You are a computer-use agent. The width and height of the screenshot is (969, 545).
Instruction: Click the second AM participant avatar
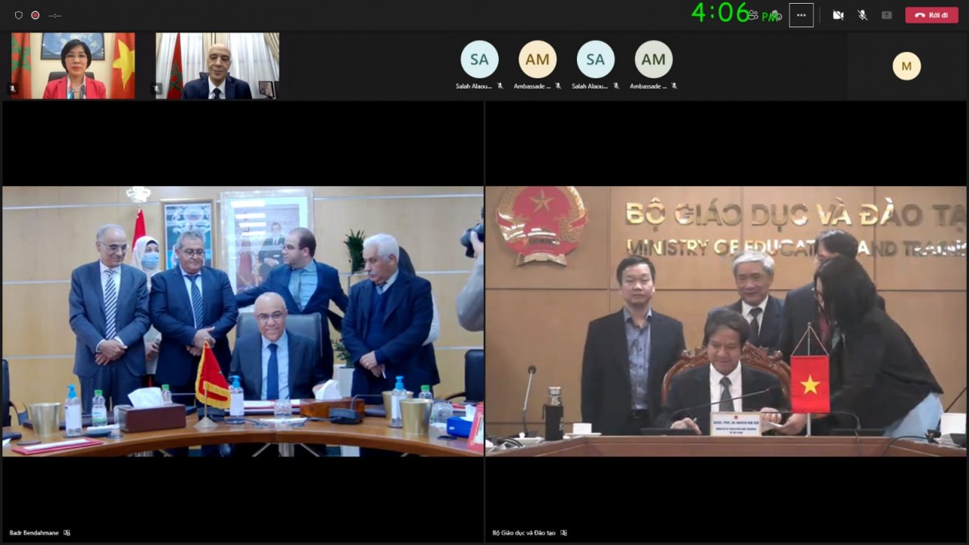click(653, 60)
